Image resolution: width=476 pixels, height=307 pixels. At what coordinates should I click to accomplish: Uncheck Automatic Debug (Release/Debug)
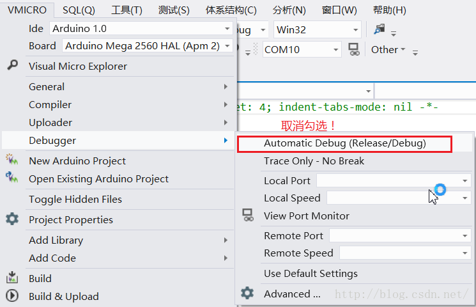click(344, 144)
